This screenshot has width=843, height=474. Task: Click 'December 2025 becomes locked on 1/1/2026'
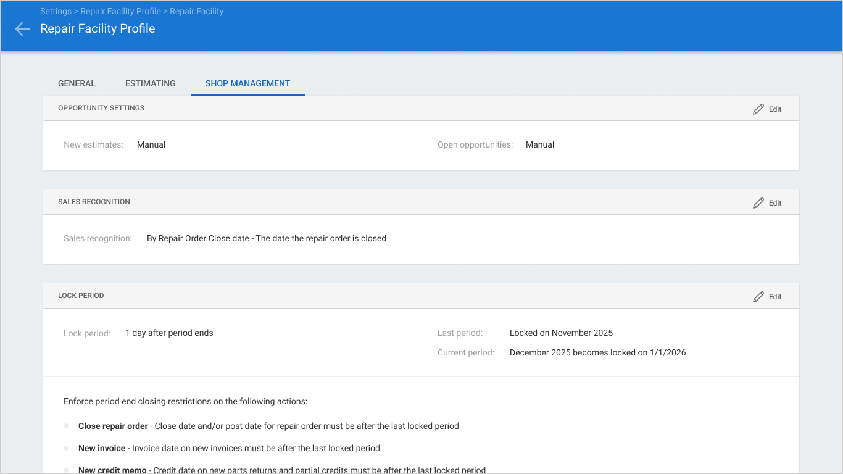coord(597,352)
